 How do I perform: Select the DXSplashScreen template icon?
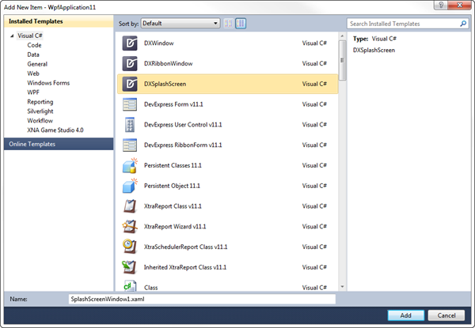click(x=130, y=84)
